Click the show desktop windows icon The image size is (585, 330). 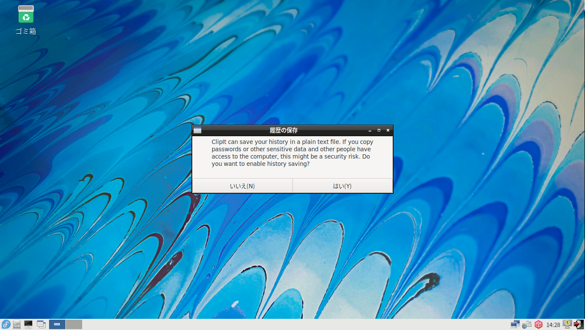coord(41,324)
